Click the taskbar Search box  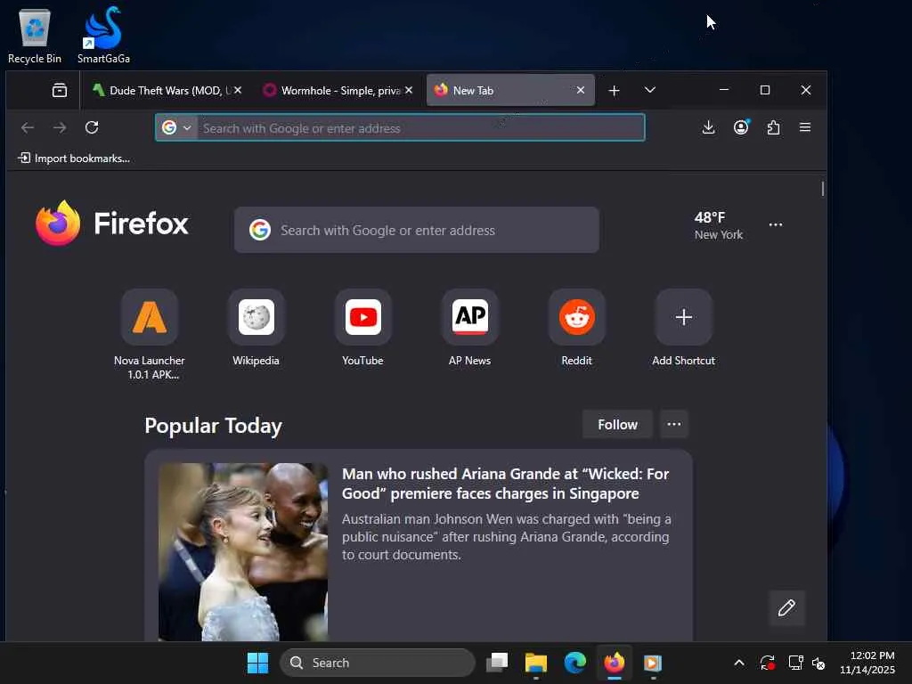click(x=378, y=663)
